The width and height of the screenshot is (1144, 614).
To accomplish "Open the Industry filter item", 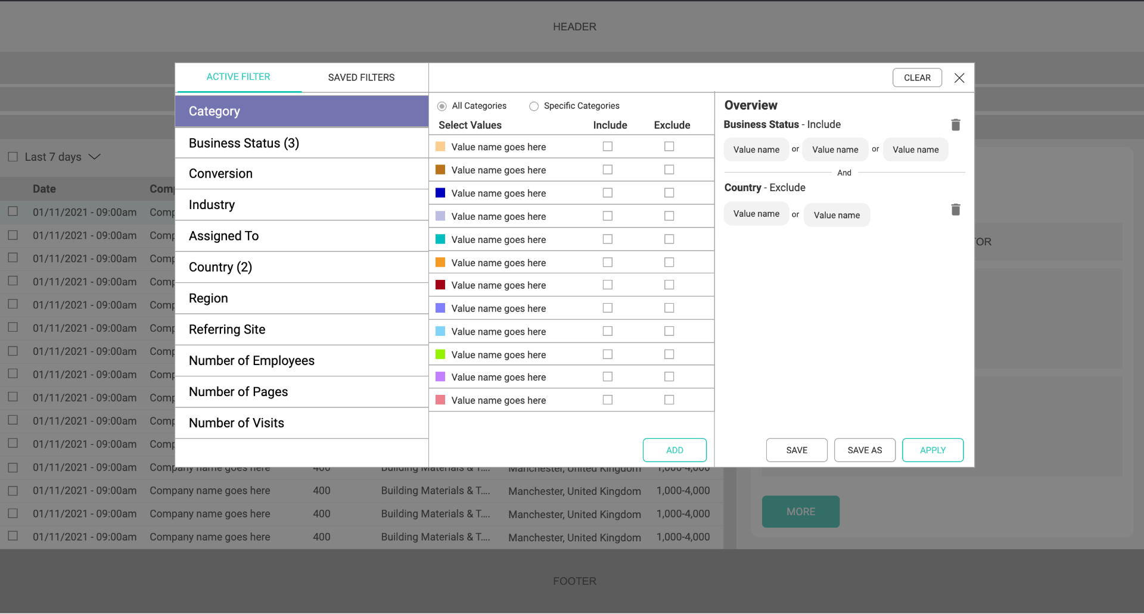I will pos(301,205).
